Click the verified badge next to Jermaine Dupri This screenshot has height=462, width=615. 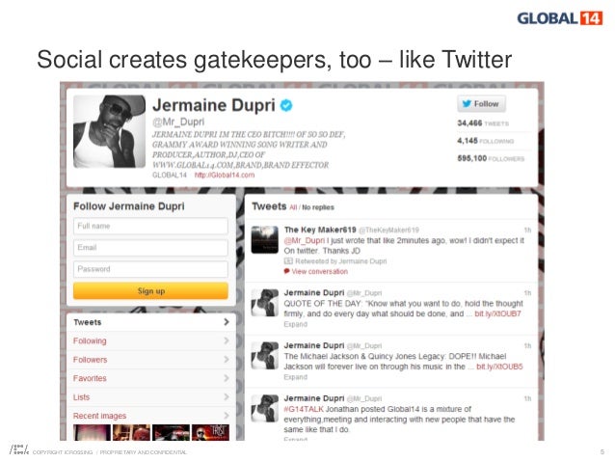pos(286,105)
